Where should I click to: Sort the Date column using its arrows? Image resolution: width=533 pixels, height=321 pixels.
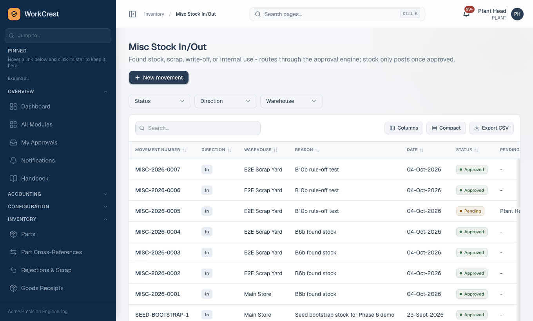click(422, 150)
